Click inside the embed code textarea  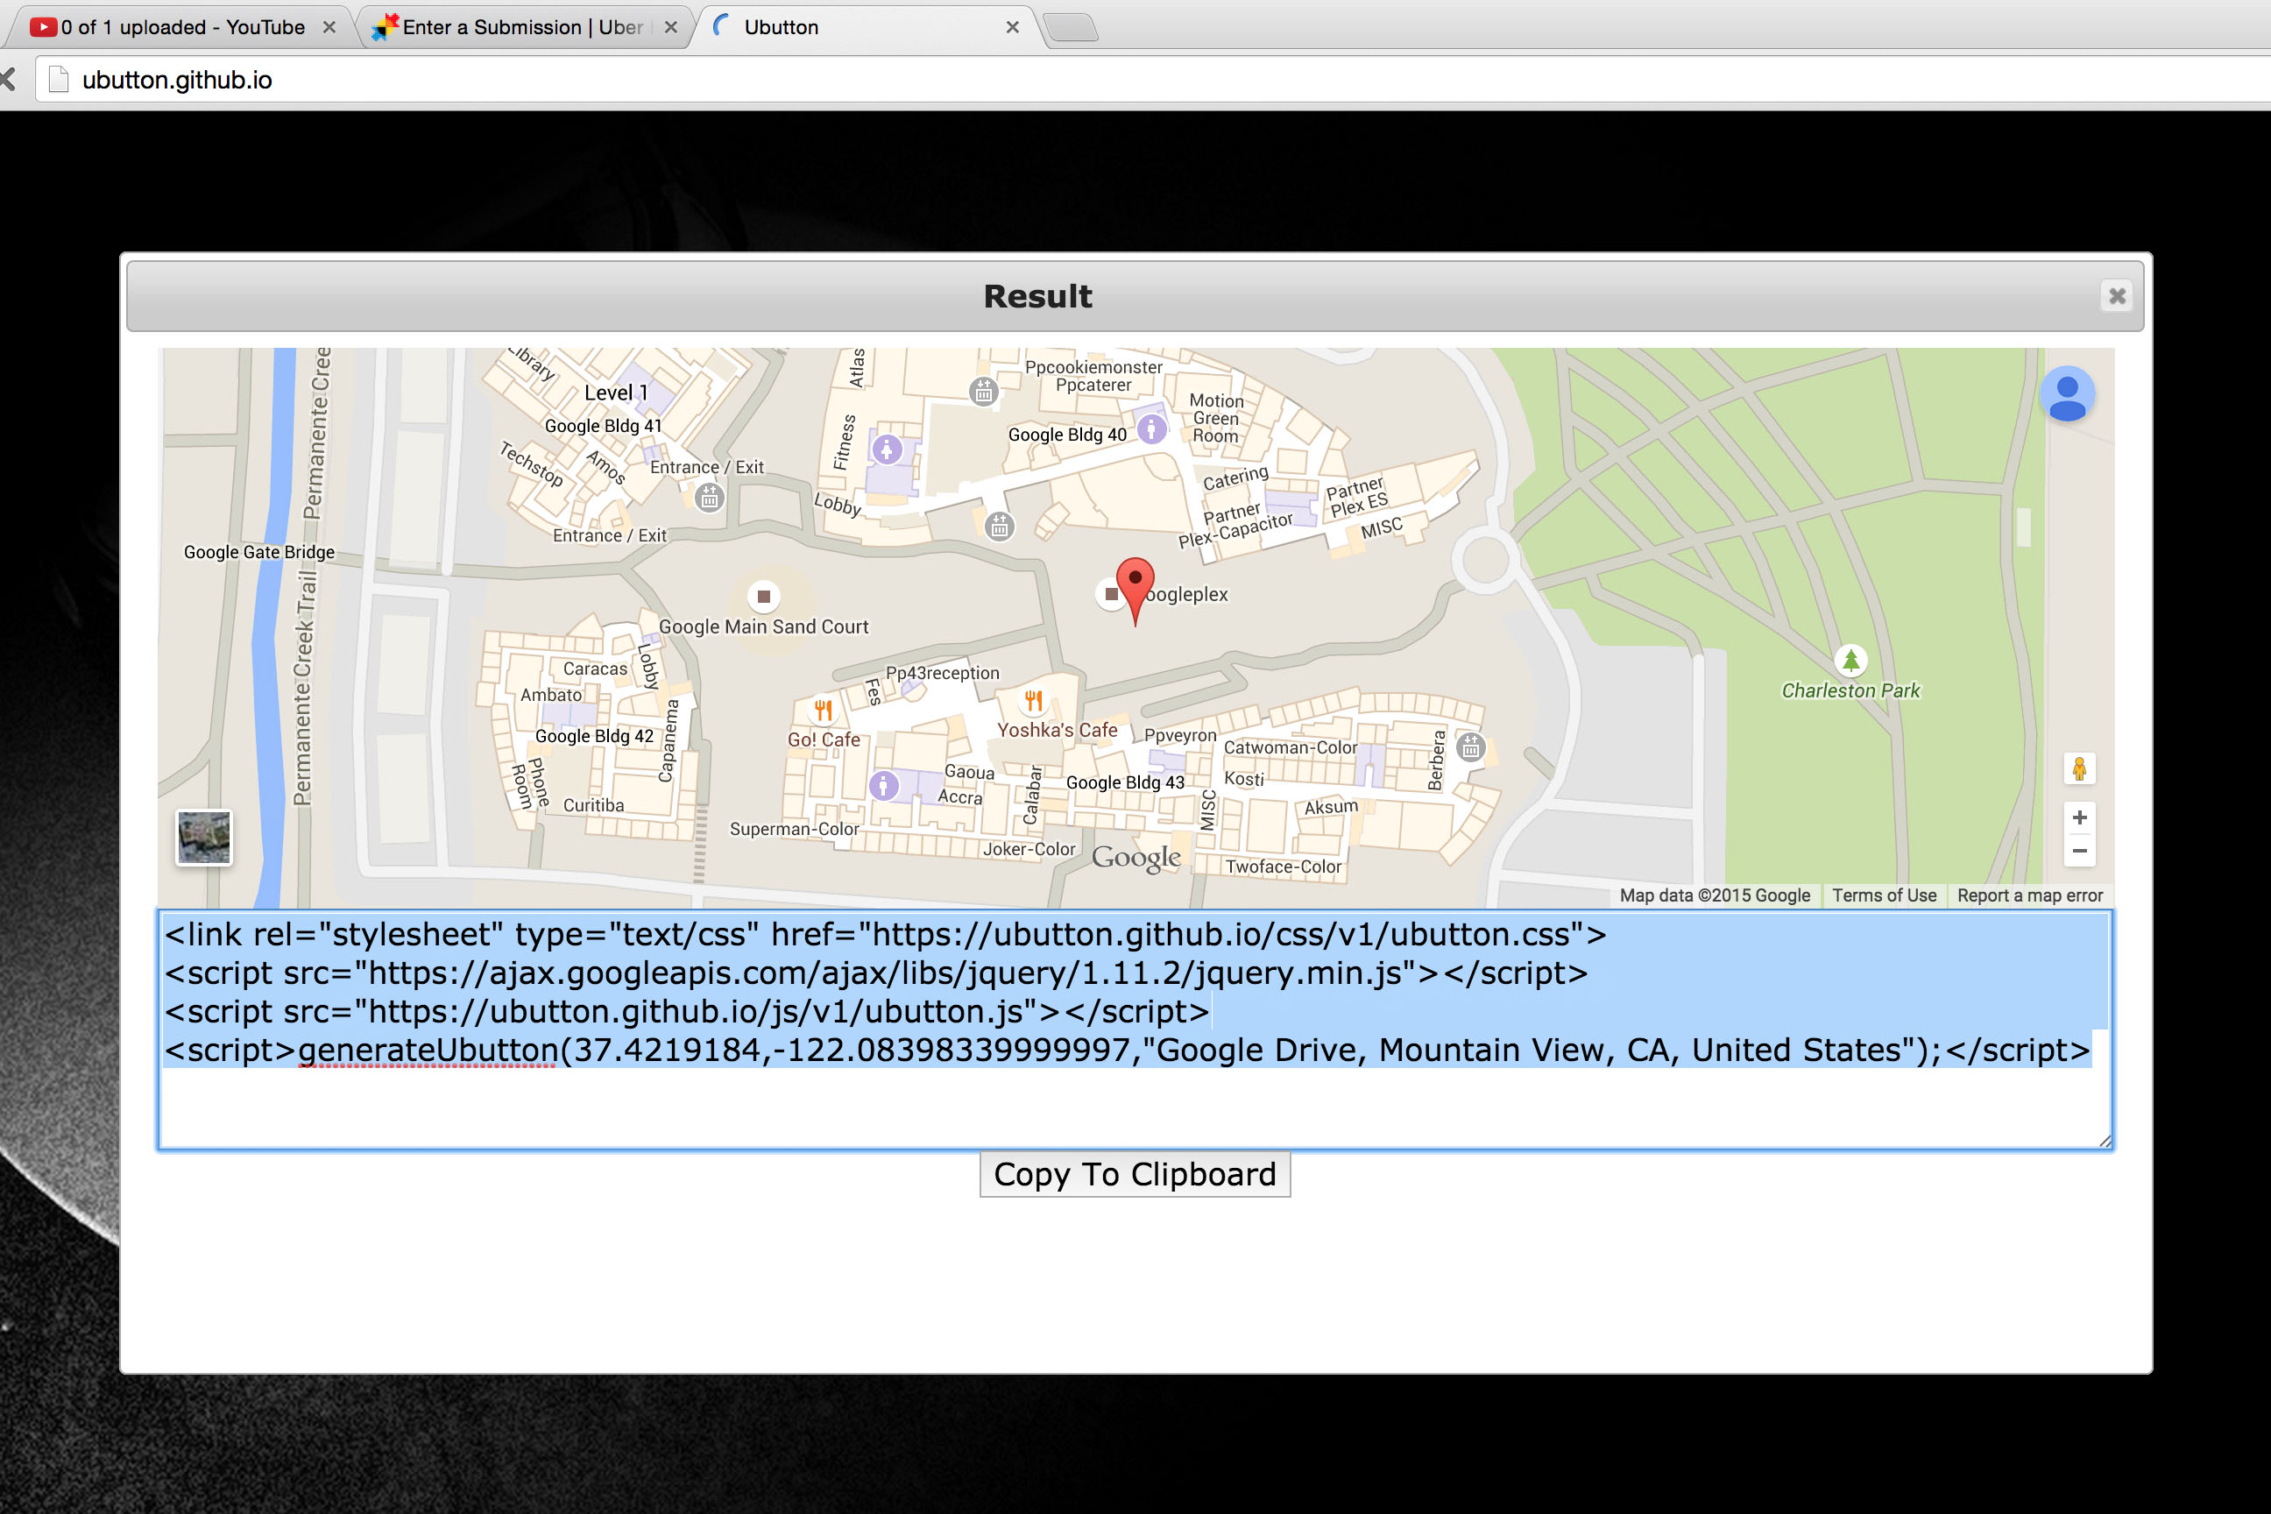[1135, 1106]
